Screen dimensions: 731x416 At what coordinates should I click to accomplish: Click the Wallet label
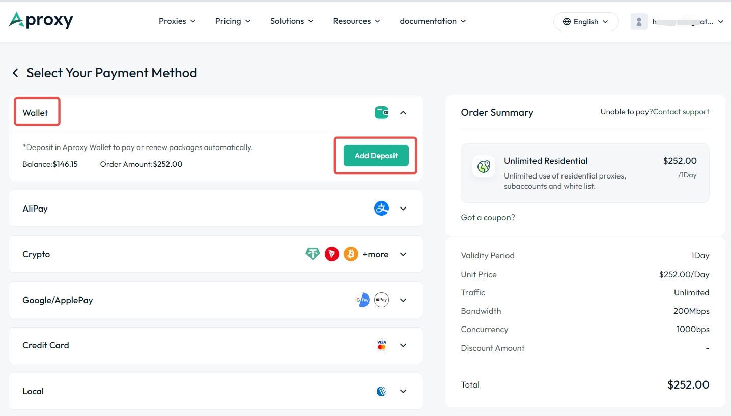[x=35, y=113]
